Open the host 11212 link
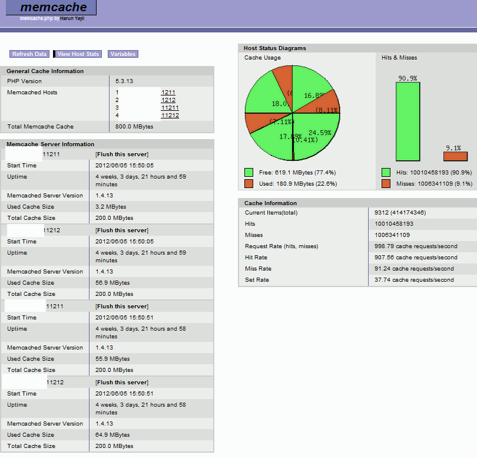This screenshot has height=458, width=477. click(169, 115)
